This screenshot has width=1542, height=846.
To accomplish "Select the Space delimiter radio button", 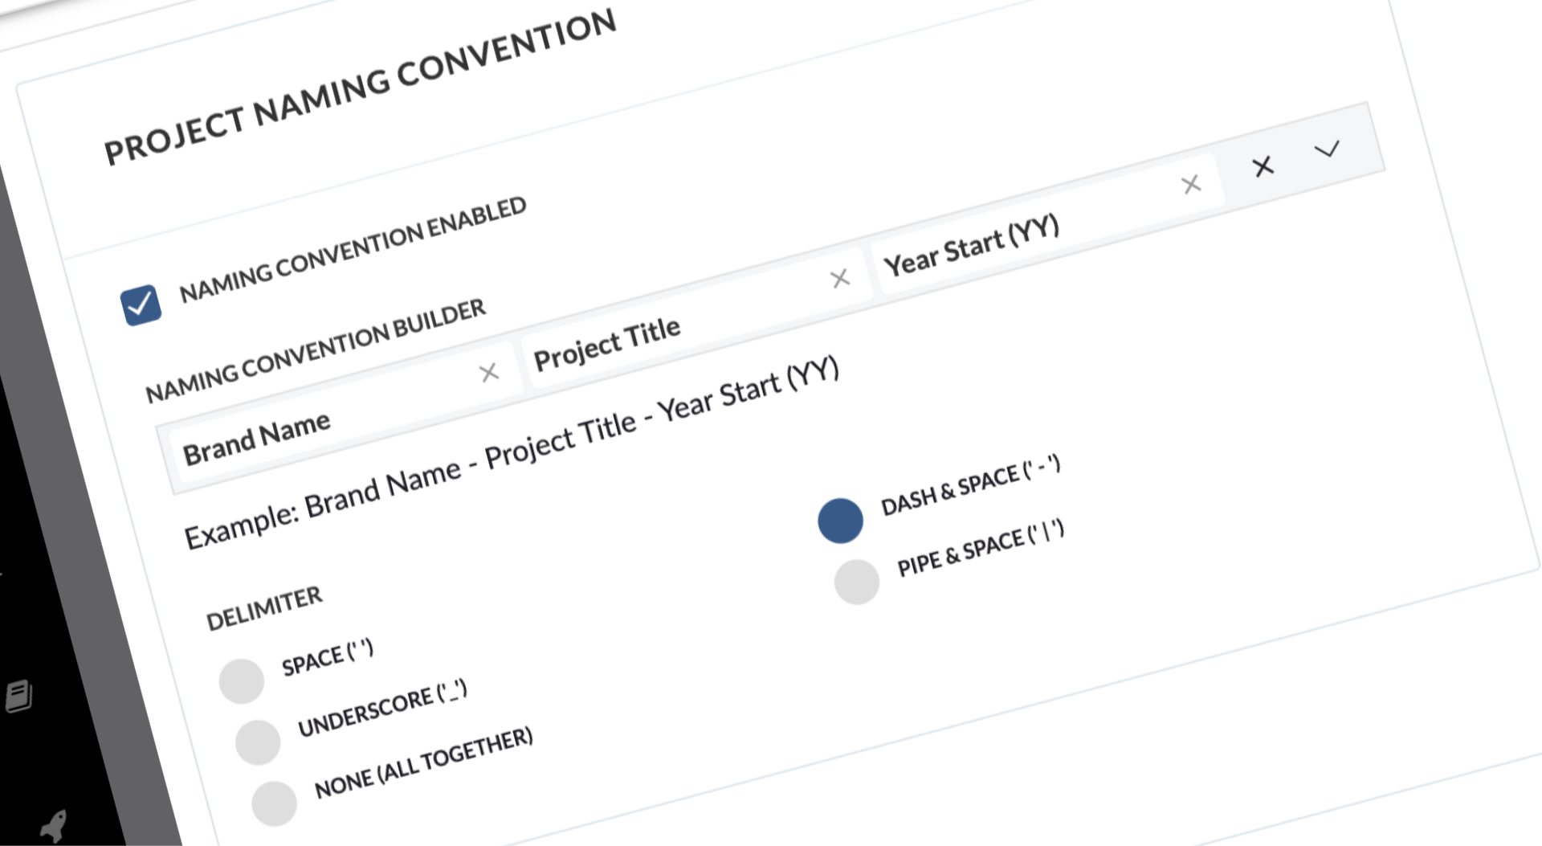I will [242, 680].
